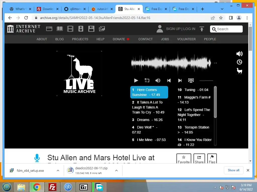Click the Share button
The width and height of the screenshot is (257, 192).
(x=199, y=159)
